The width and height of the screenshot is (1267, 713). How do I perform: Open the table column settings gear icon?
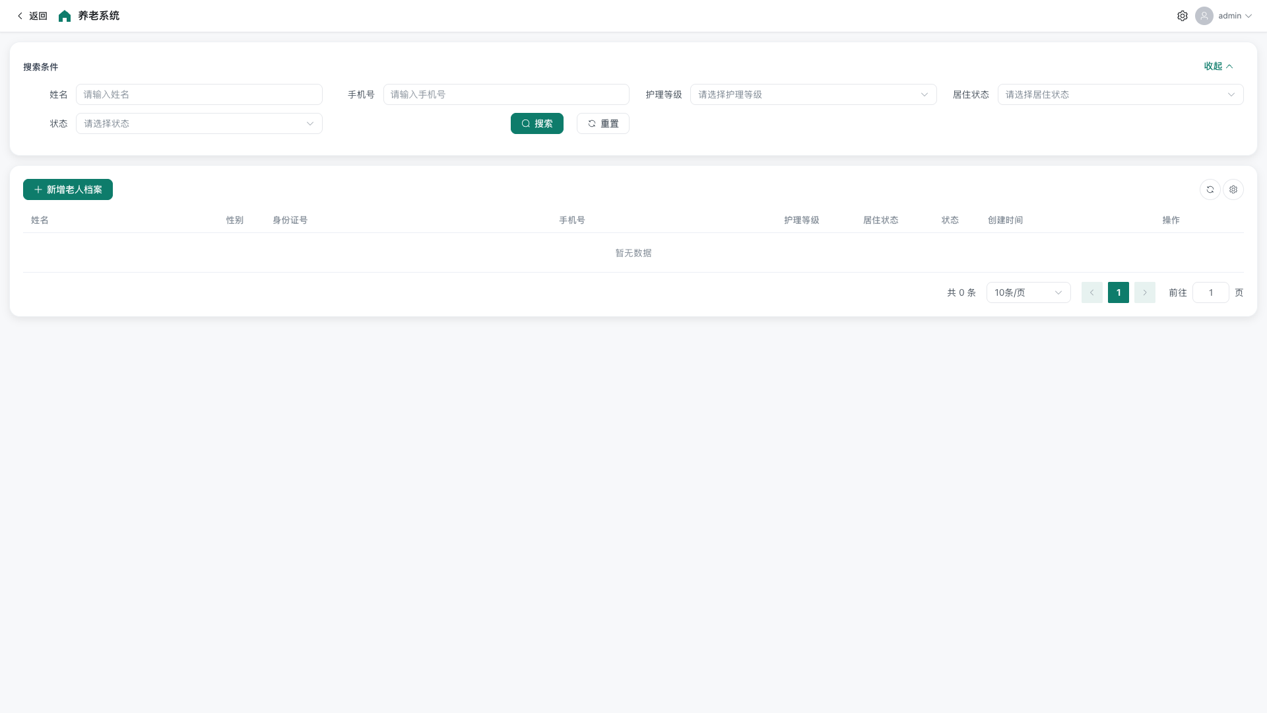1233,189
